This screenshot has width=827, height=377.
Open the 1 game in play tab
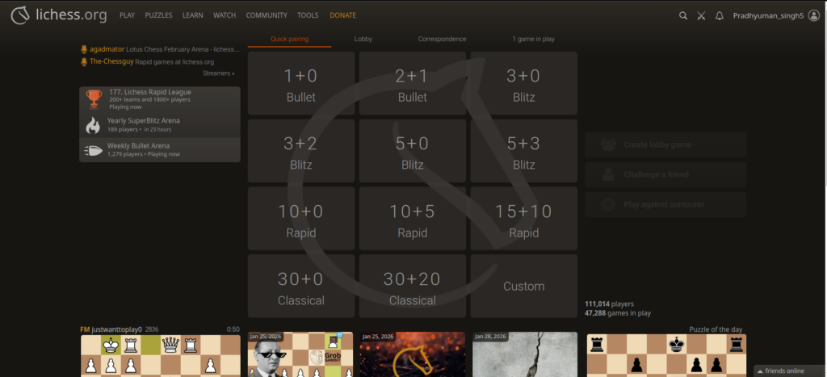pos(533,39)
